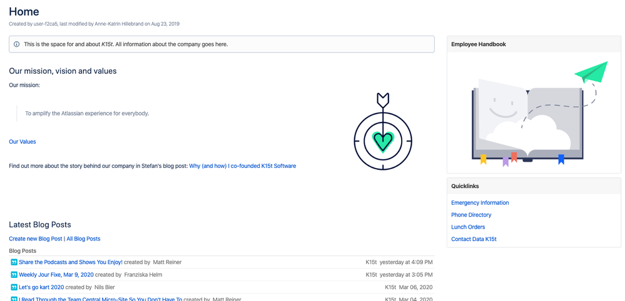Click the blog icon beside Weekly Jour Fixe
This screenshot has width=625, height=301.
point(14,275)
